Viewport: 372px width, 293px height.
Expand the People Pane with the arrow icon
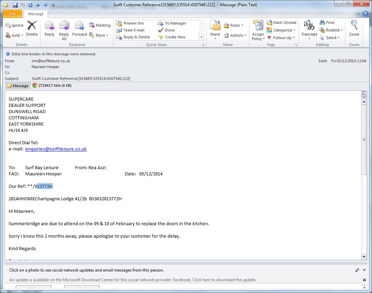357,270
